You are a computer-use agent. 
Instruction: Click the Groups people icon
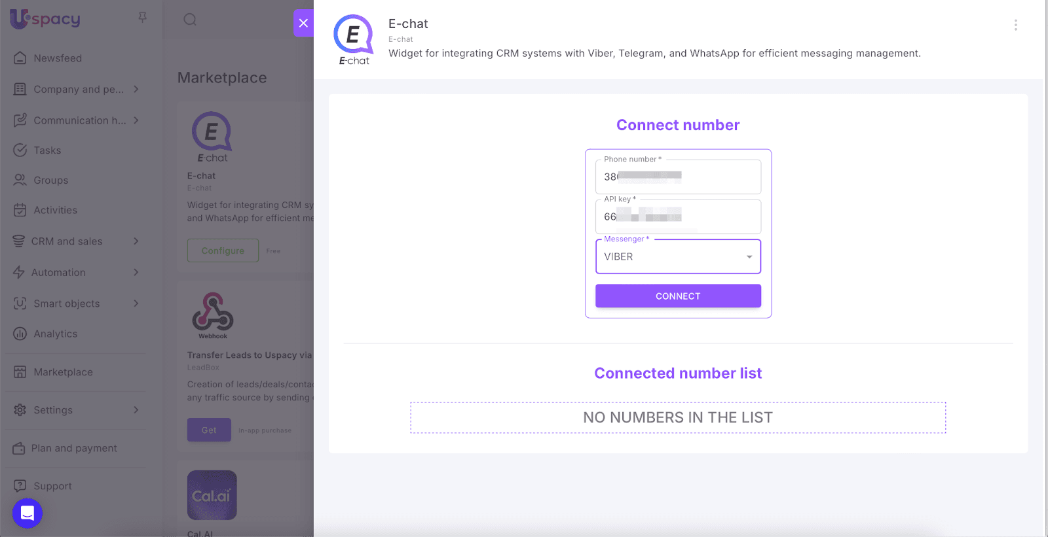pos(20,180)
